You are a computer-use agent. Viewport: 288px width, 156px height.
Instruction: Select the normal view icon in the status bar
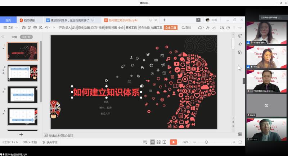(152, 142)
